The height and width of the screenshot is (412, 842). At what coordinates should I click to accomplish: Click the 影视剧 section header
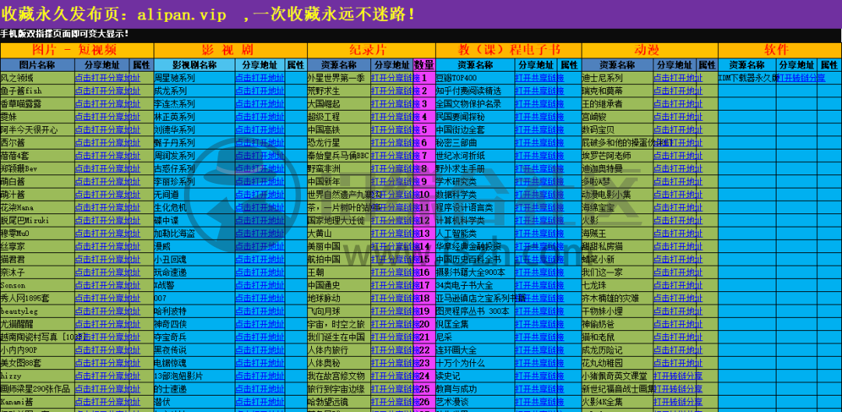(x=230, y=51)
